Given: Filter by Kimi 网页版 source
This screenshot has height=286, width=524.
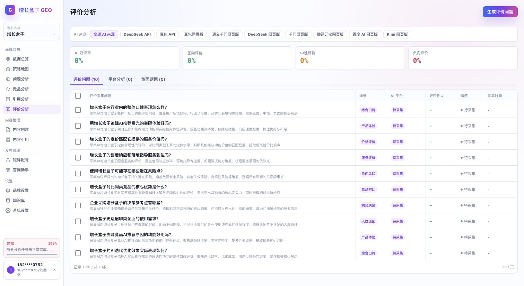Looking at the screenshot, I should (x=397, y=34).
